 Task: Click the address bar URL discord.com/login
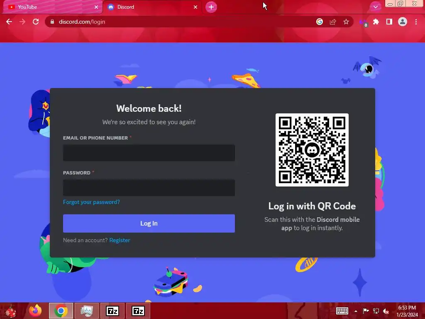pos(82,22)
